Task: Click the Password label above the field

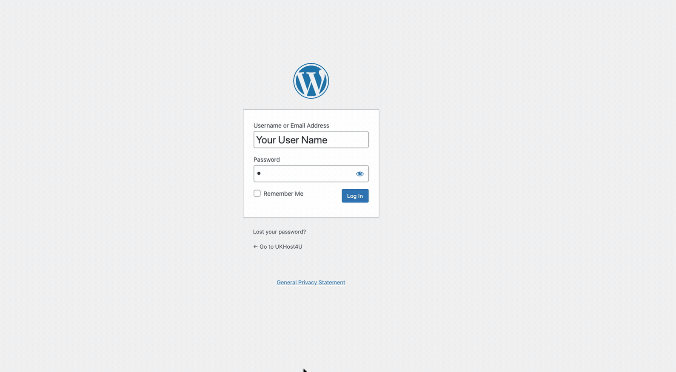Action: click(267, 159)
